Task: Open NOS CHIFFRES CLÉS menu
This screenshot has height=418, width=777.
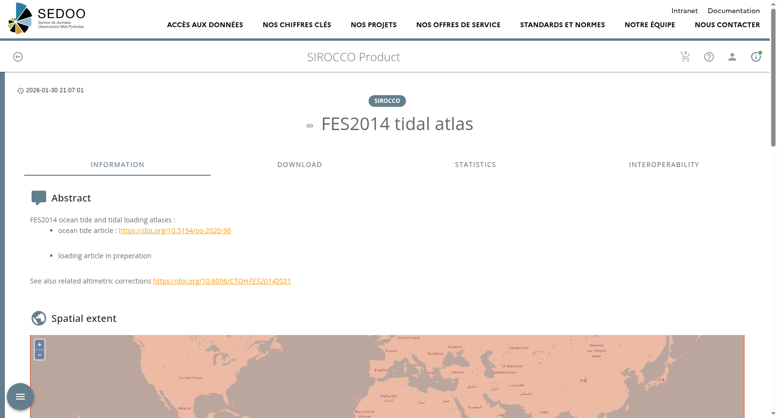Action: pos(297,25)
